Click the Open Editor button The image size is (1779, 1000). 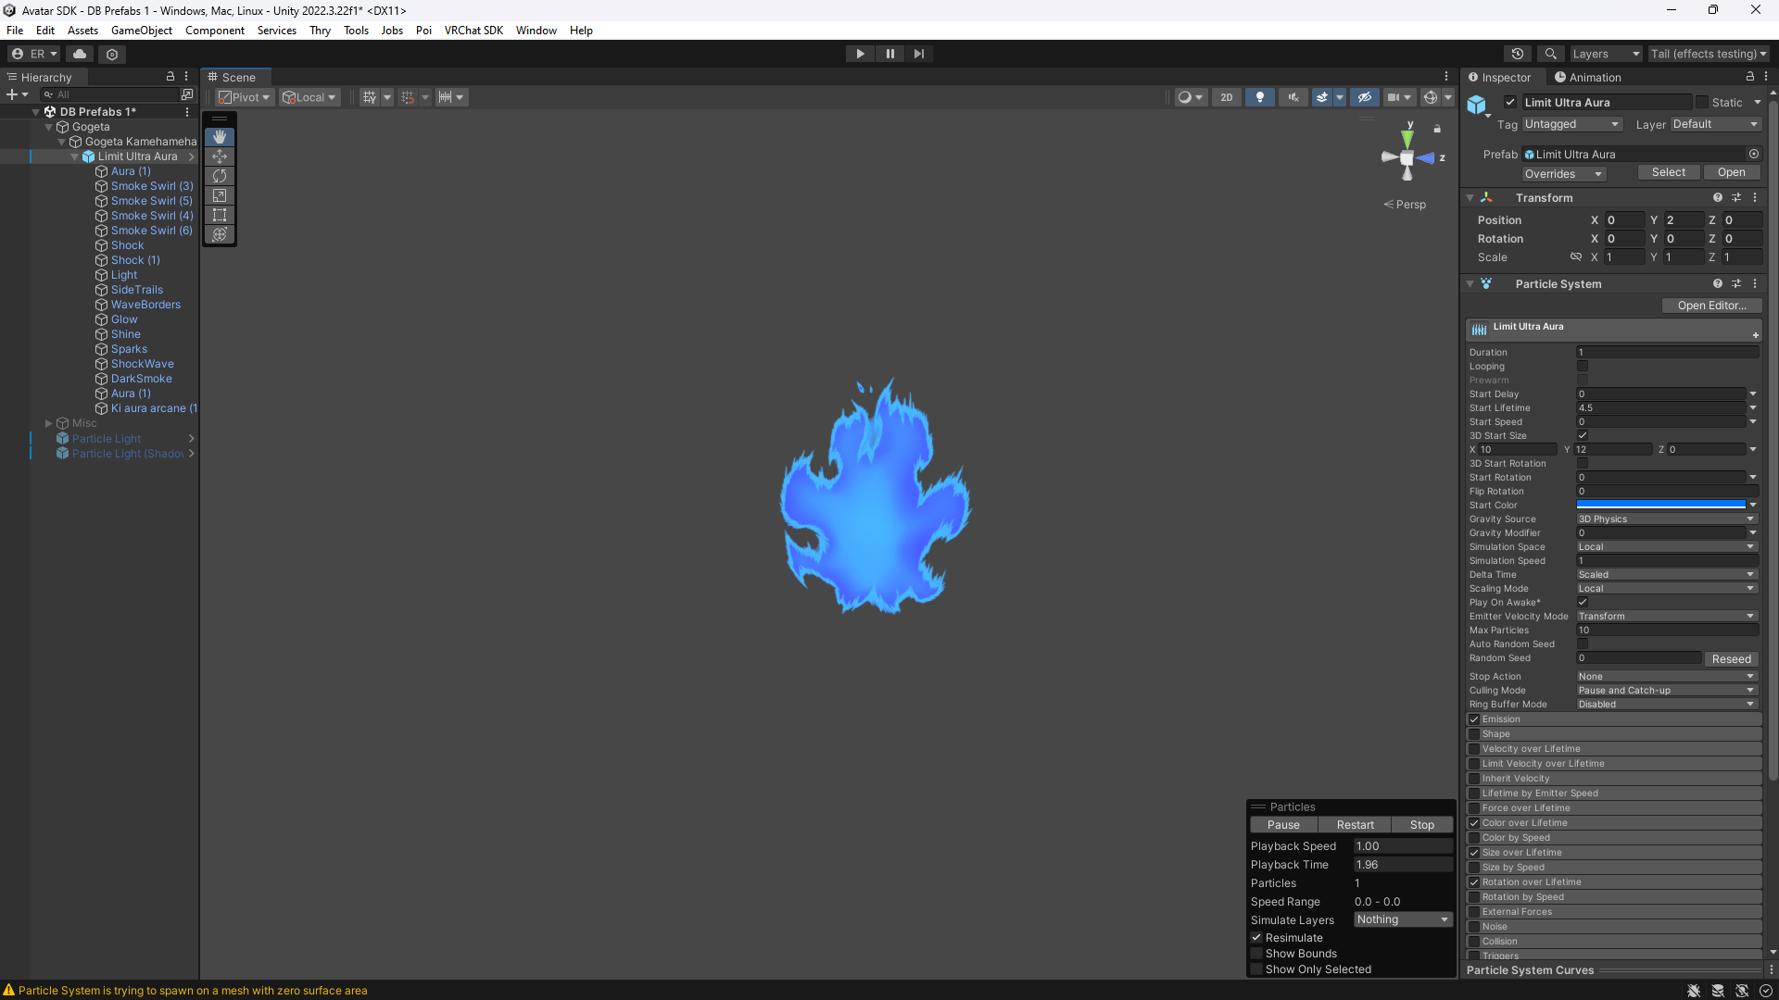(x=1710, y=306)
